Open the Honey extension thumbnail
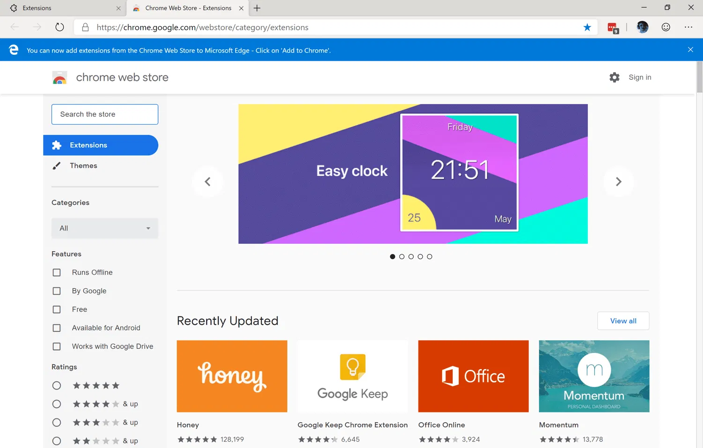The width and height of the screenshot is (703, 448). point(232,376)
